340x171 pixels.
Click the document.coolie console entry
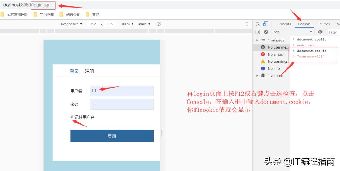coord(312,39)
